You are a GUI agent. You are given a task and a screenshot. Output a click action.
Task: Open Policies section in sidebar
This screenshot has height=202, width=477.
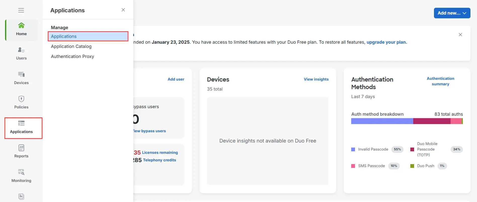[x=21, y=103]
